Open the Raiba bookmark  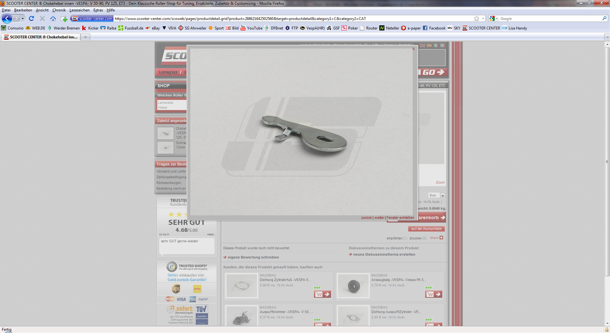[108, 28]
